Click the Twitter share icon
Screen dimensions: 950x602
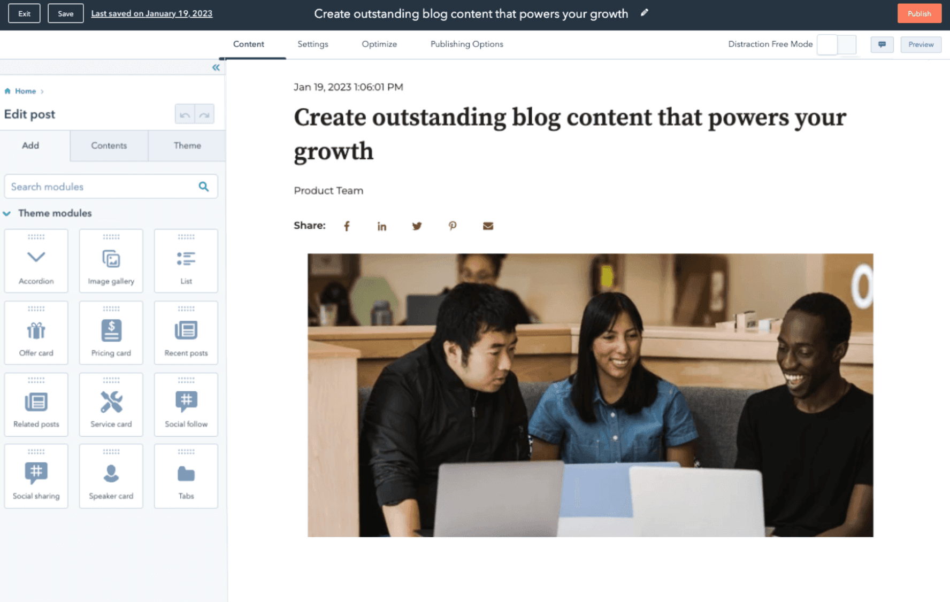[x=417, y=226]
